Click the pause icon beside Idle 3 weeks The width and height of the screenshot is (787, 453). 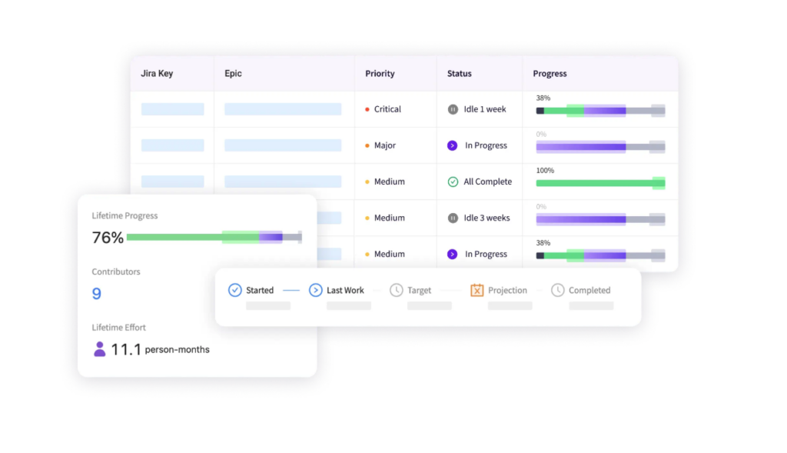click(x=453, y=218)
